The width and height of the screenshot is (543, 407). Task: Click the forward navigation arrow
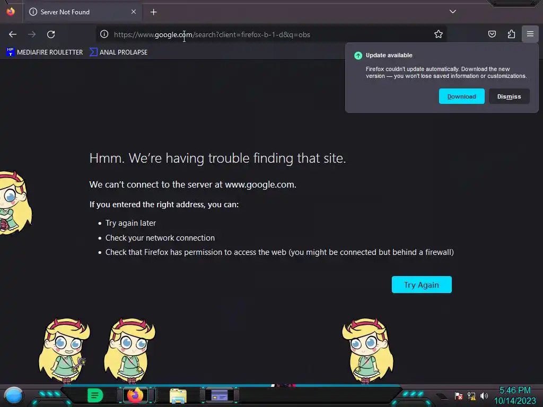click(32, 34)
